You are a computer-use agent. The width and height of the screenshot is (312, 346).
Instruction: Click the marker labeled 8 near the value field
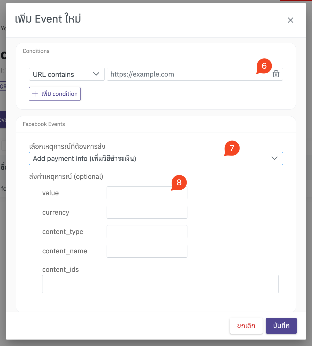(x=179, y=182)
